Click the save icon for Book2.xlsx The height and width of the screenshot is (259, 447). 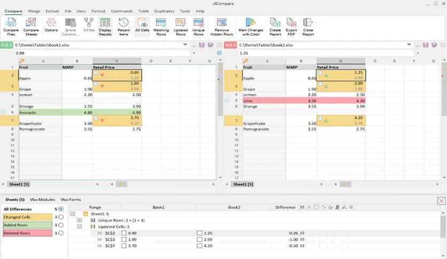click(x=426, y=45)
